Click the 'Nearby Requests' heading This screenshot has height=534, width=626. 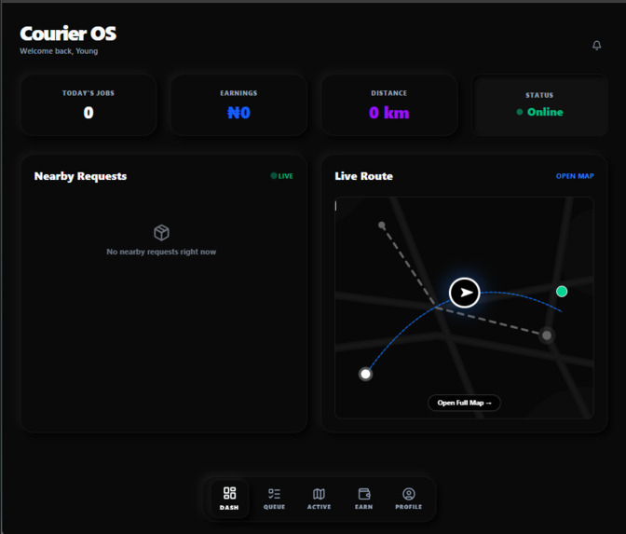(x=81, y=176)
